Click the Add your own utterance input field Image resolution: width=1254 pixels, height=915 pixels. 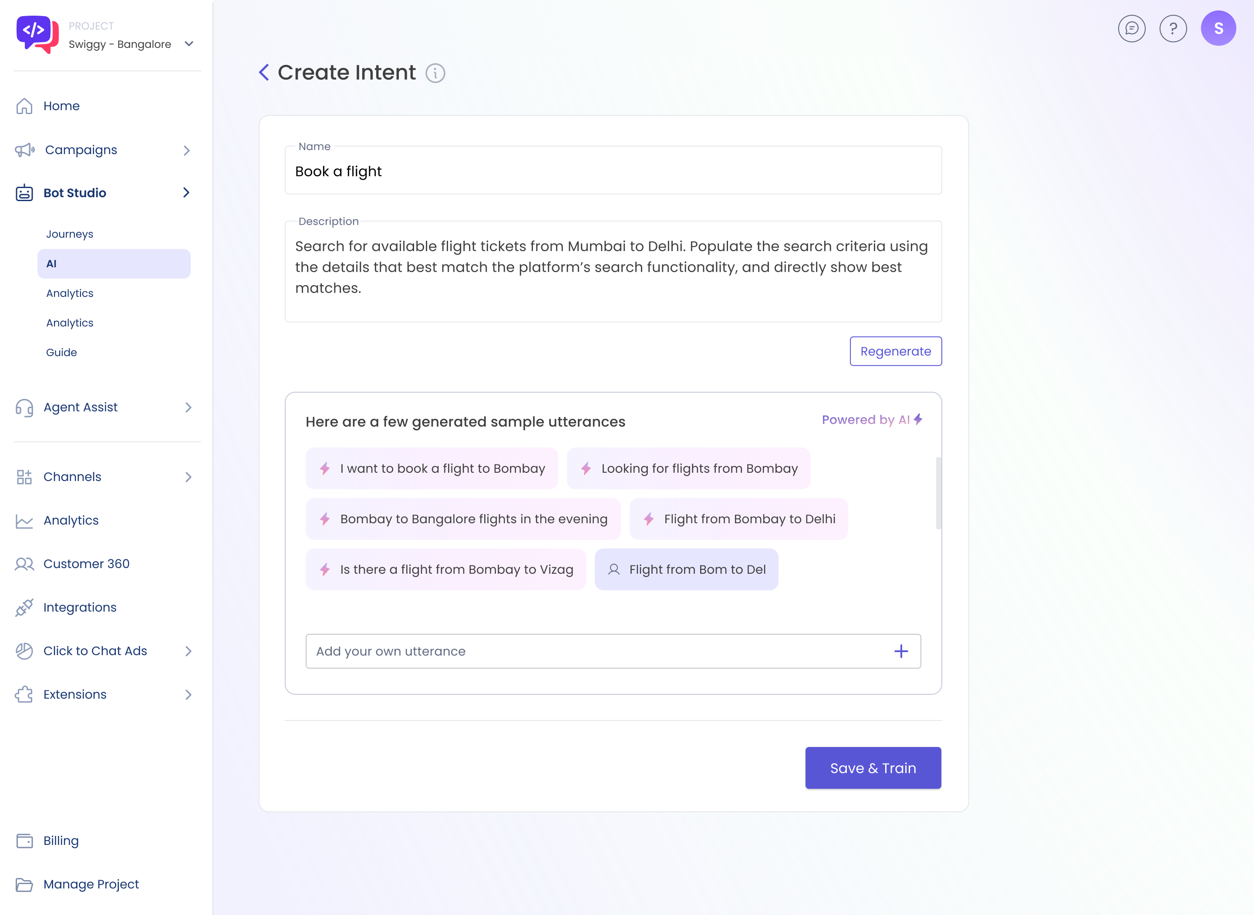(614, 651)
